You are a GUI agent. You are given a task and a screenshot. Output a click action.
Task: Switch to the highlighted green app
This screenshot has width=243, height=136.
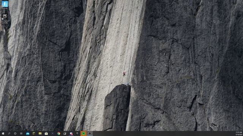(x=84, y=133)
